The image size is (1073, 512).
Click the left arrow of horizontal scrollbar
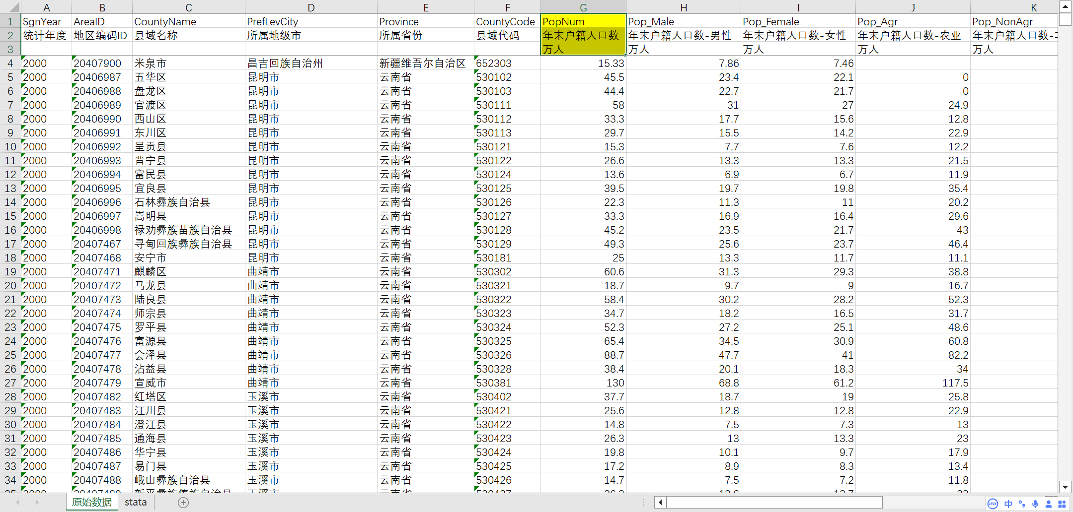[x=660, y=502]
